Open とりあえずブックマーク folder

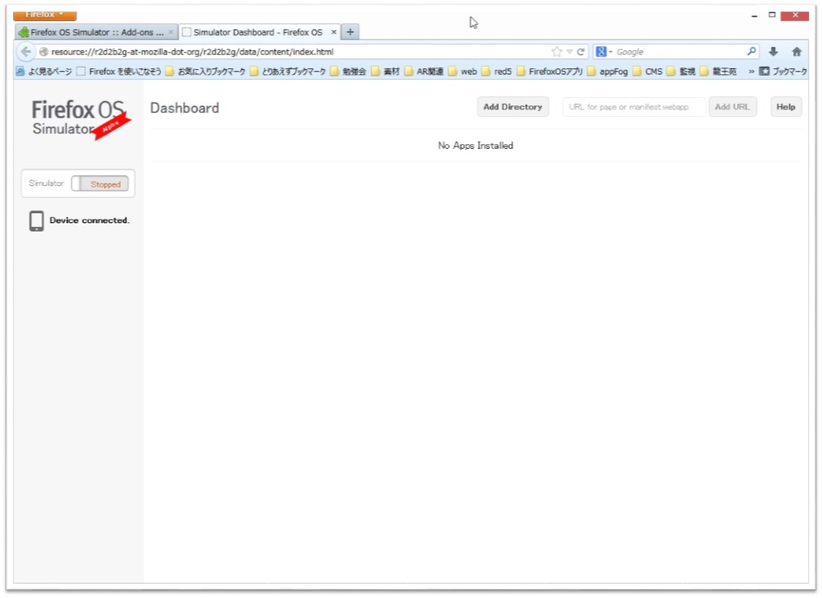coord(288,71)
